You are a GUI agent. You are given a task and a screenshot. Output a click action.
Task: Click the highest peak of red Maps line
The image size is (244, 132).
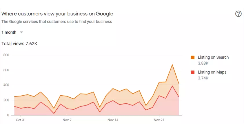[x=172, y=86]
